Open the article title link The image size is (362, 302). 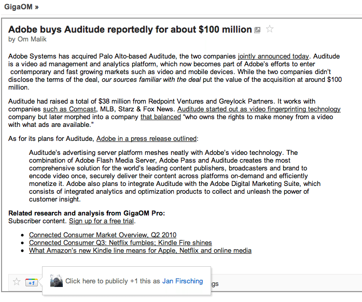coord(130,30)
